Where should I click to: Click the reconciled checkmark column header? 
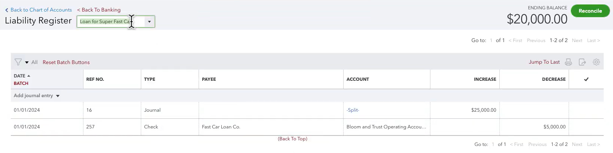pos(586,79)
